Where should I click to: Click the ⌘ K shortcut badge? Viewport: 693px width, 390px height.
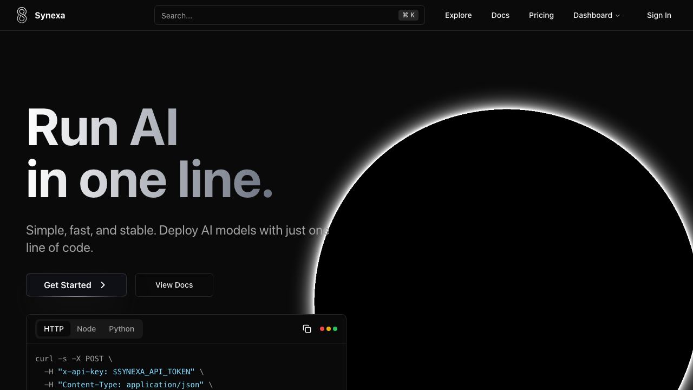point(409,15)
